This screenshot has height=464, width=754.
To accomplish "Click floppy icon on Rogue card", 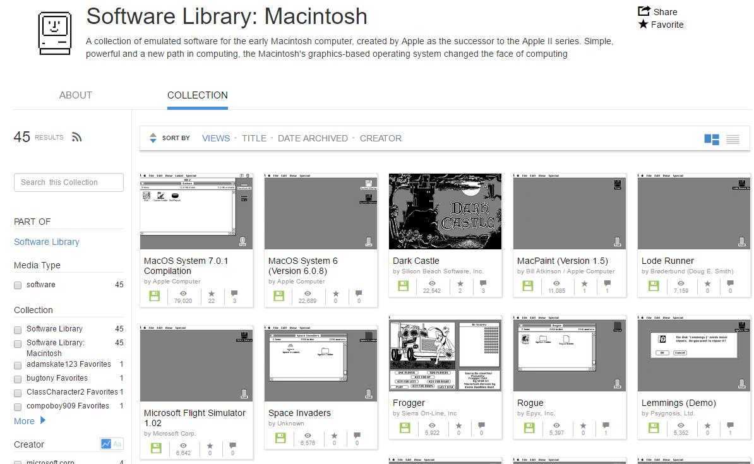I will click(x=529, y=427).
